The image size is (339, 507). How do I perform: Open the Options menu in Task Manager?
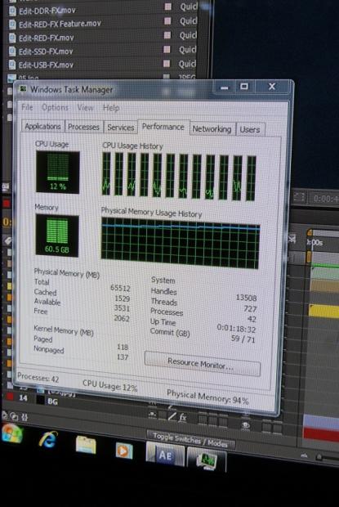pos(55,107)
